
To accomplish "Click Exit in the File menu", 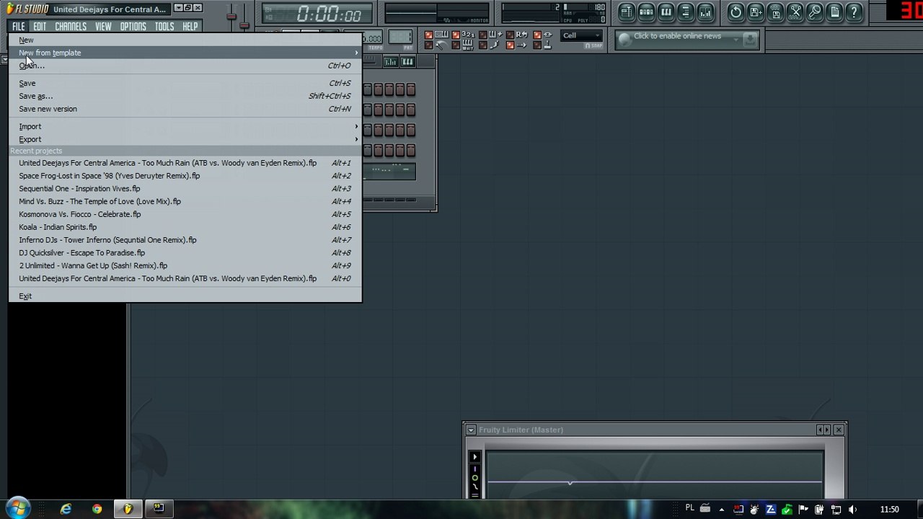I will pyautogui.click(x=185, y=296).
